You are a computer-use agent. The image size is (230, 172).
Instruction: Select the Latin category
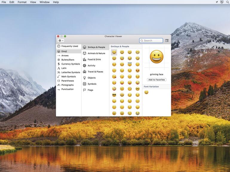coord(68,68)
